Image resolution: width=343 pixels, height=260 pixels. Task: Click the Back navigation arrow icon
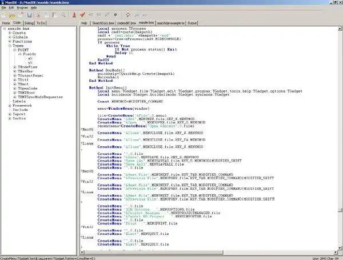pyautogui.click(x=137, y=15)
